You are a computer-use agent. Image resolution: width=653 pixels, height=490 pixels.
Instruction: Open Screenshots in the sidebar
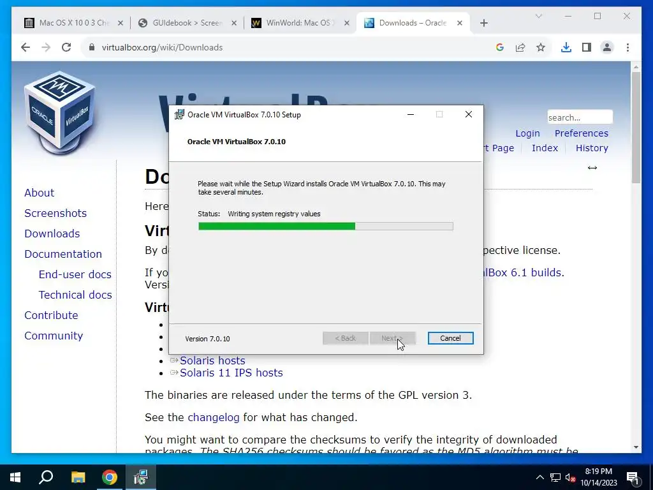click(55, 213)
